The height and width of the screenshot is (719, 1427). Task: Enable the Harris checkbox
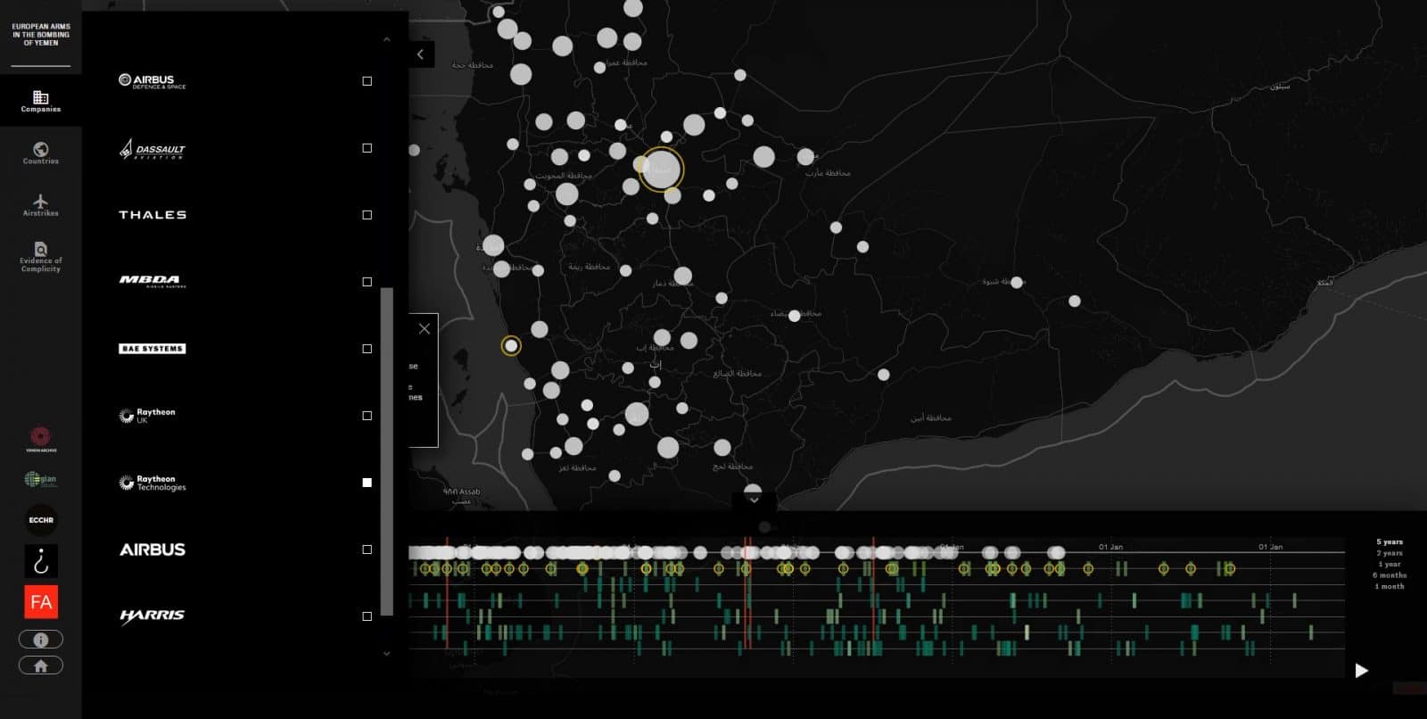[367, 616]
